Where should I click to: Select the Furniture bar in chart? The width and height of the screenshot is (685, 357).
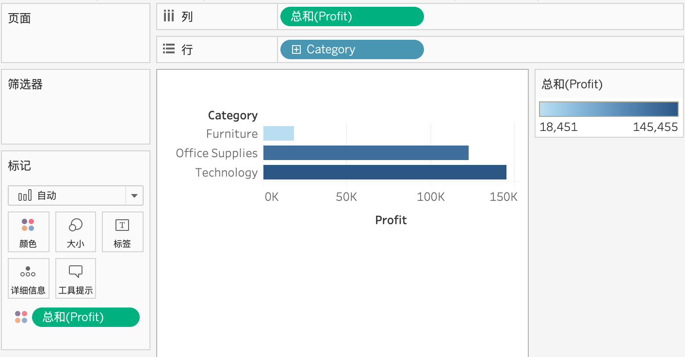coord(278,133)
